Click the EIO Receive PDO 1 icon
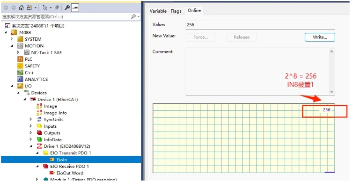352x182 pixels. tap(45, 166)
